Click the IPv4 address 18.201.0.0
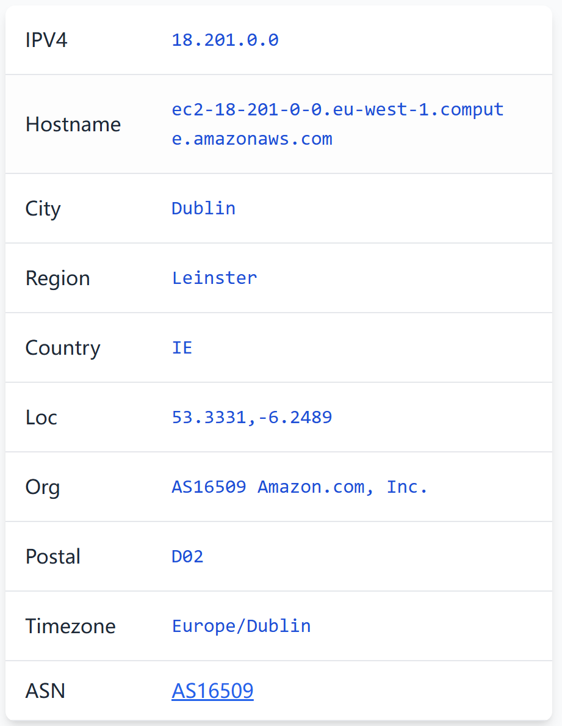562x726 pixels. coord(225,40)
